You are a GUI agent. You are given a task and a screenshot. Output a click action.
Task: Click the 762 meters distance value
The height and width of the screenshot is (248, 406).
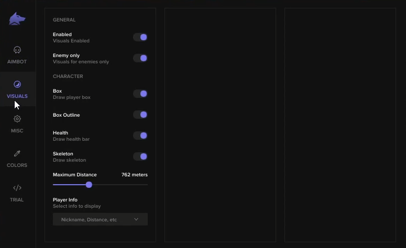pos(134,175)
